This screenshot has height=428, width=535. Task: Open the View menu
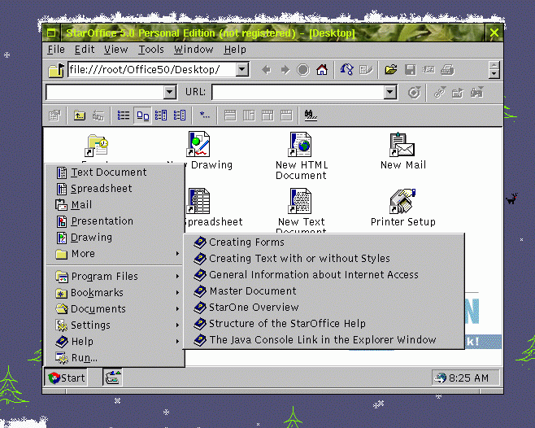point(116,50)
